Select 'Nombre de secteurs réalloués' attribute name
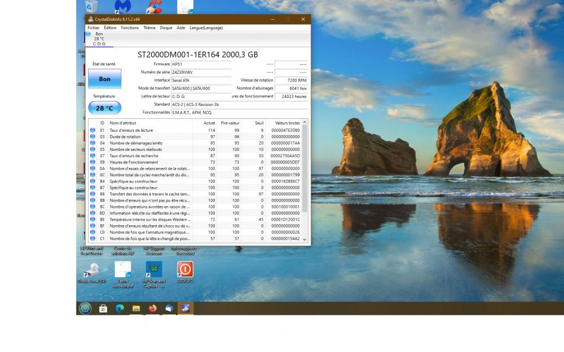Viewport: 564px width, 352px height. 135,149
